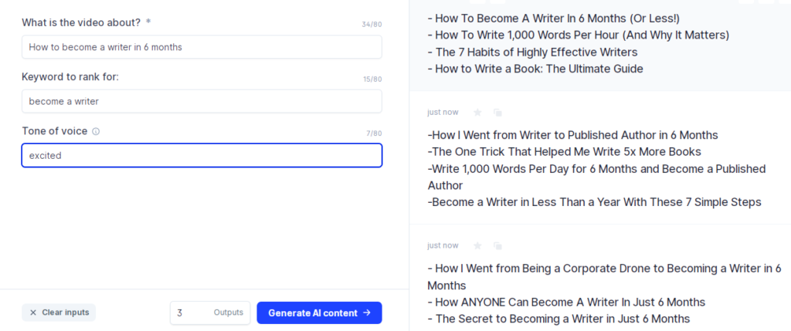Click the 'Keyword to rank for' input
This screenshot has width=791, height=331.
(x=202, y=101)
